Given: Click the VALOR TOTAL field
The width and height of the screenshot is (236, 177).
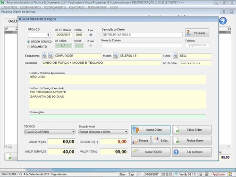Looking at the screenshot, I should coord(114,152).
